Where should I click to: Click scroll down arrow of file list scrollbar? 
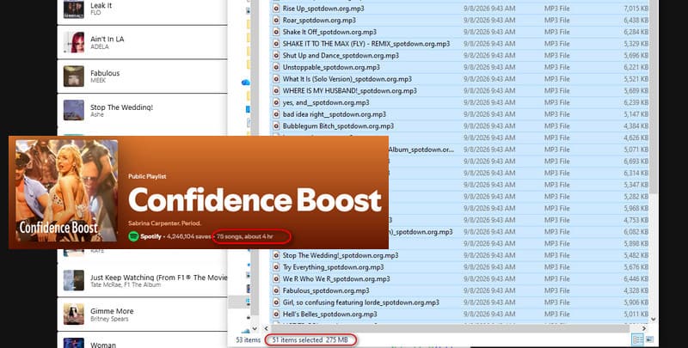click(654, 320)
